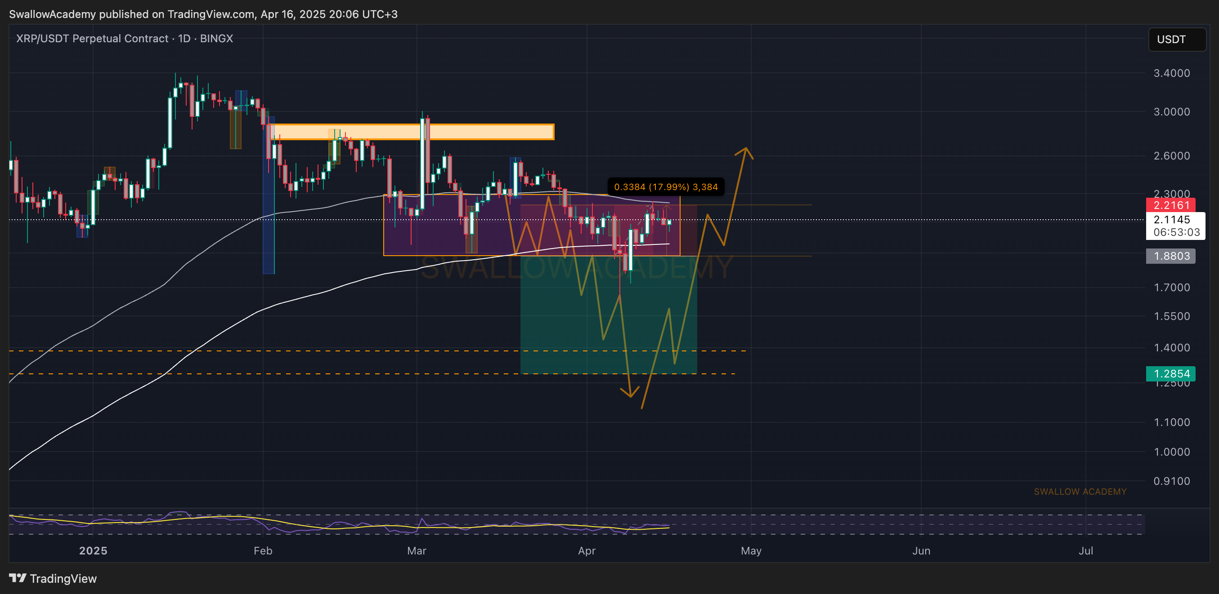Click the May time axis label
1219x594 pixels.
(752, 550)
